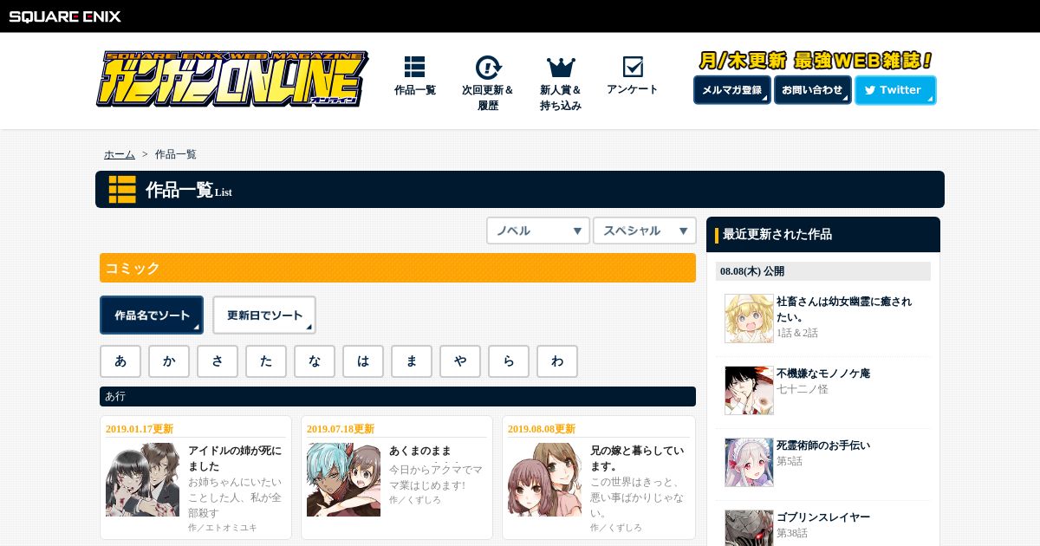Open the Gangan ONLINE logo homepage

(x=232, y=79)
